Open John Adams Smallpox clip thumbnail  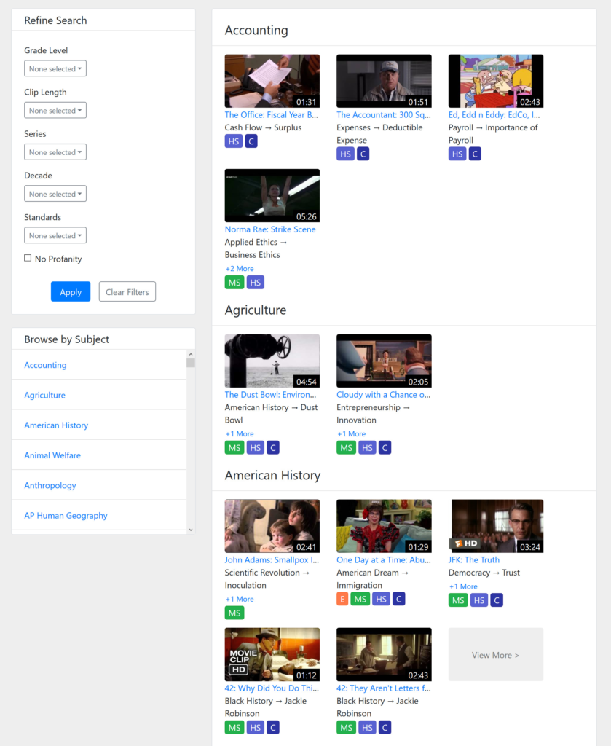(272, 526)
